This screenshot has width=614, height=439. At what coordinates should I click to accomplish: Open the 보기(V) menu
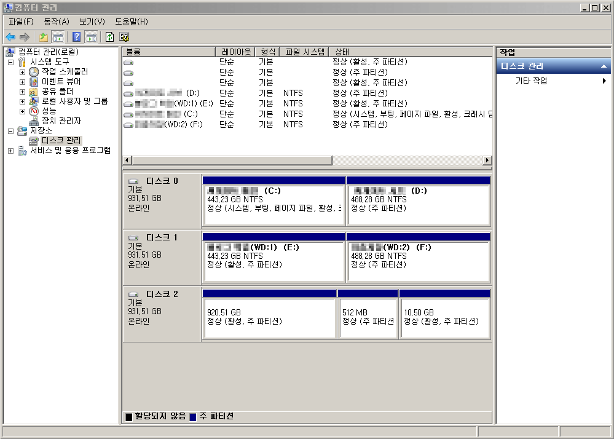tap(92, 22)
